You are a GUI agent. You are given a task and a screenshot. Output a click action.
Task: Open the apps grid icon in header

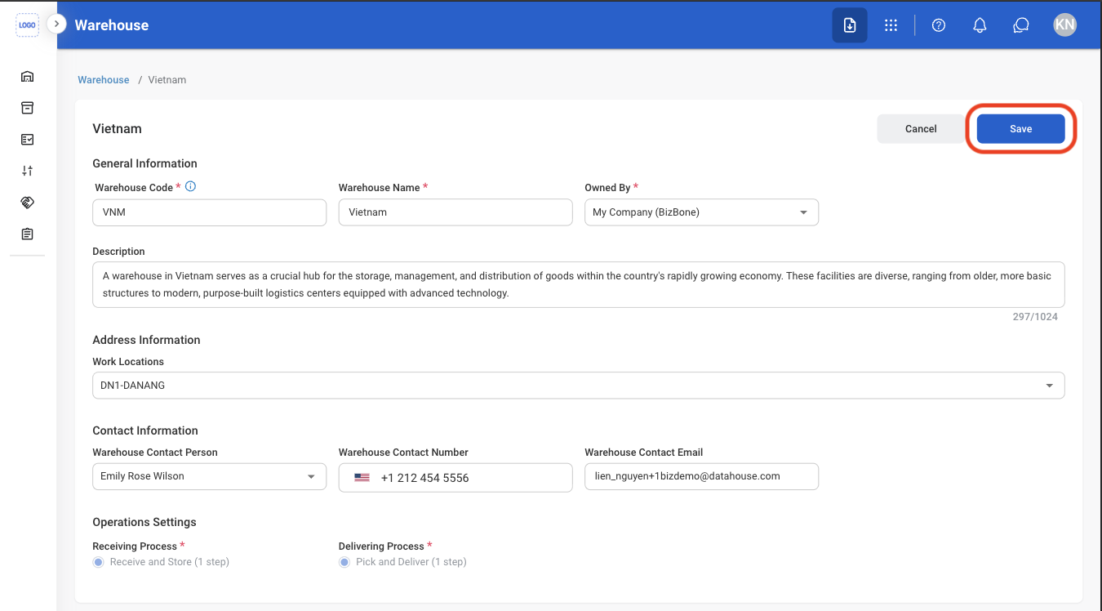pyautogui.click(x=891, y=25)
